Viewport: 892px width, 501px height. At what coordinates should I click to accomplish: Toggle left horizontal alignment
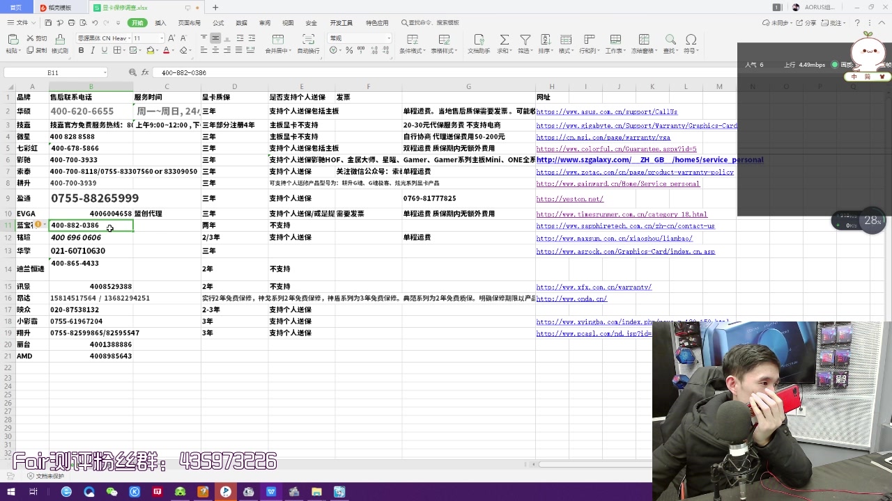[204, 50]
